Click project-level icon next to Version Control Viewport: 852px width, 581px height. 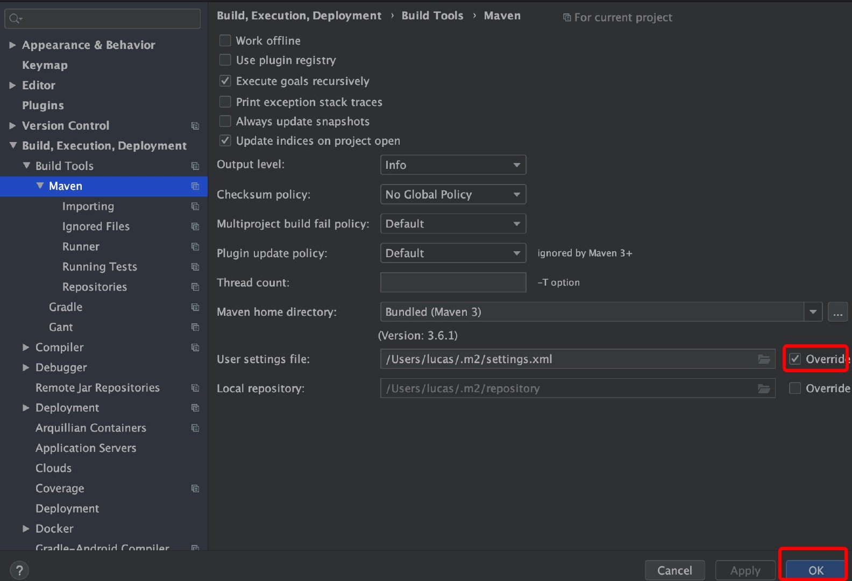click(x=195, y=126)
